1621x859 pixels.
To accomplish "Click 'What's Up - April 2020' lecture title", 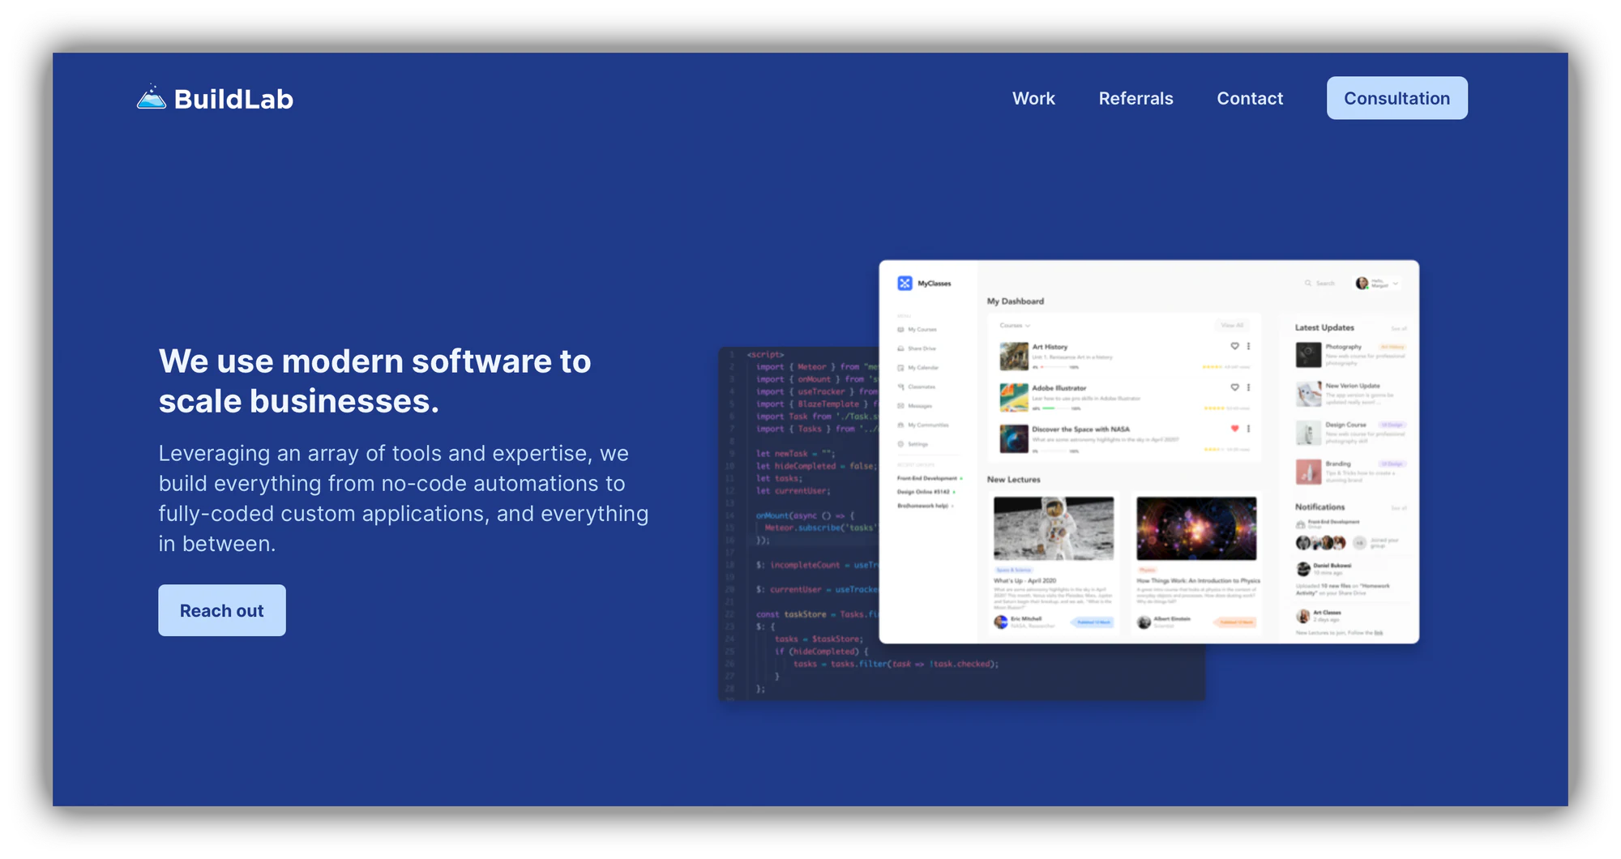I will click(1024, 581).
